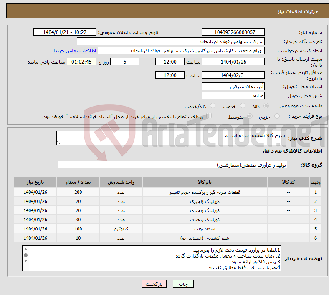Click the واحد شمارش column header
Viewport: 329px width, 295px height.
pos(121,182)
